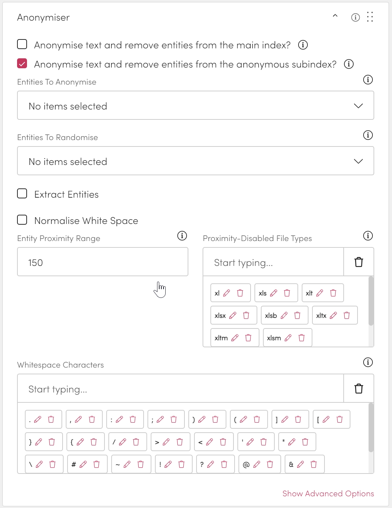Uncheck anonymise from the anonymous subindex
This screenshot has height=508, width=392.
pos(22,64)
